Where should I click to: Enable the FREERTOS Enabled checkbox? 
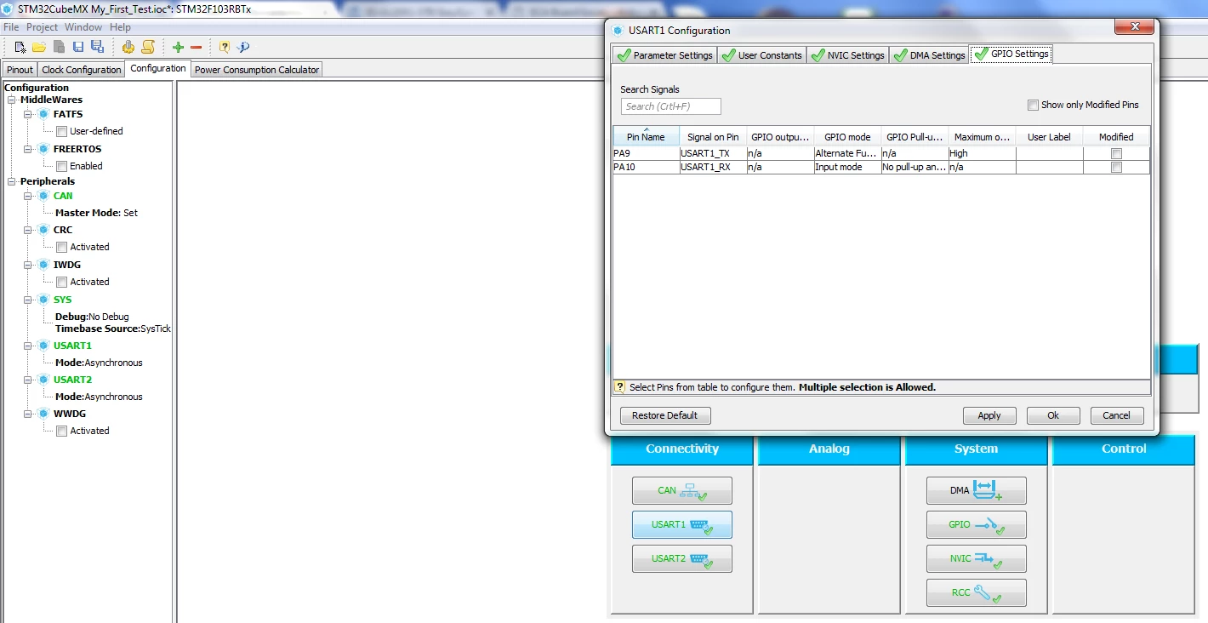[61, 167]
